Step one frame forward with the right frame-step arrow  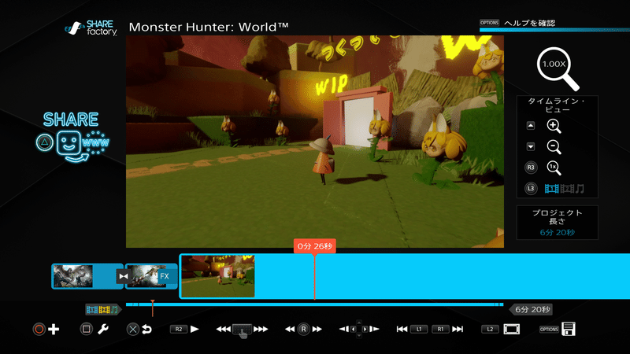tap(375, 329)
